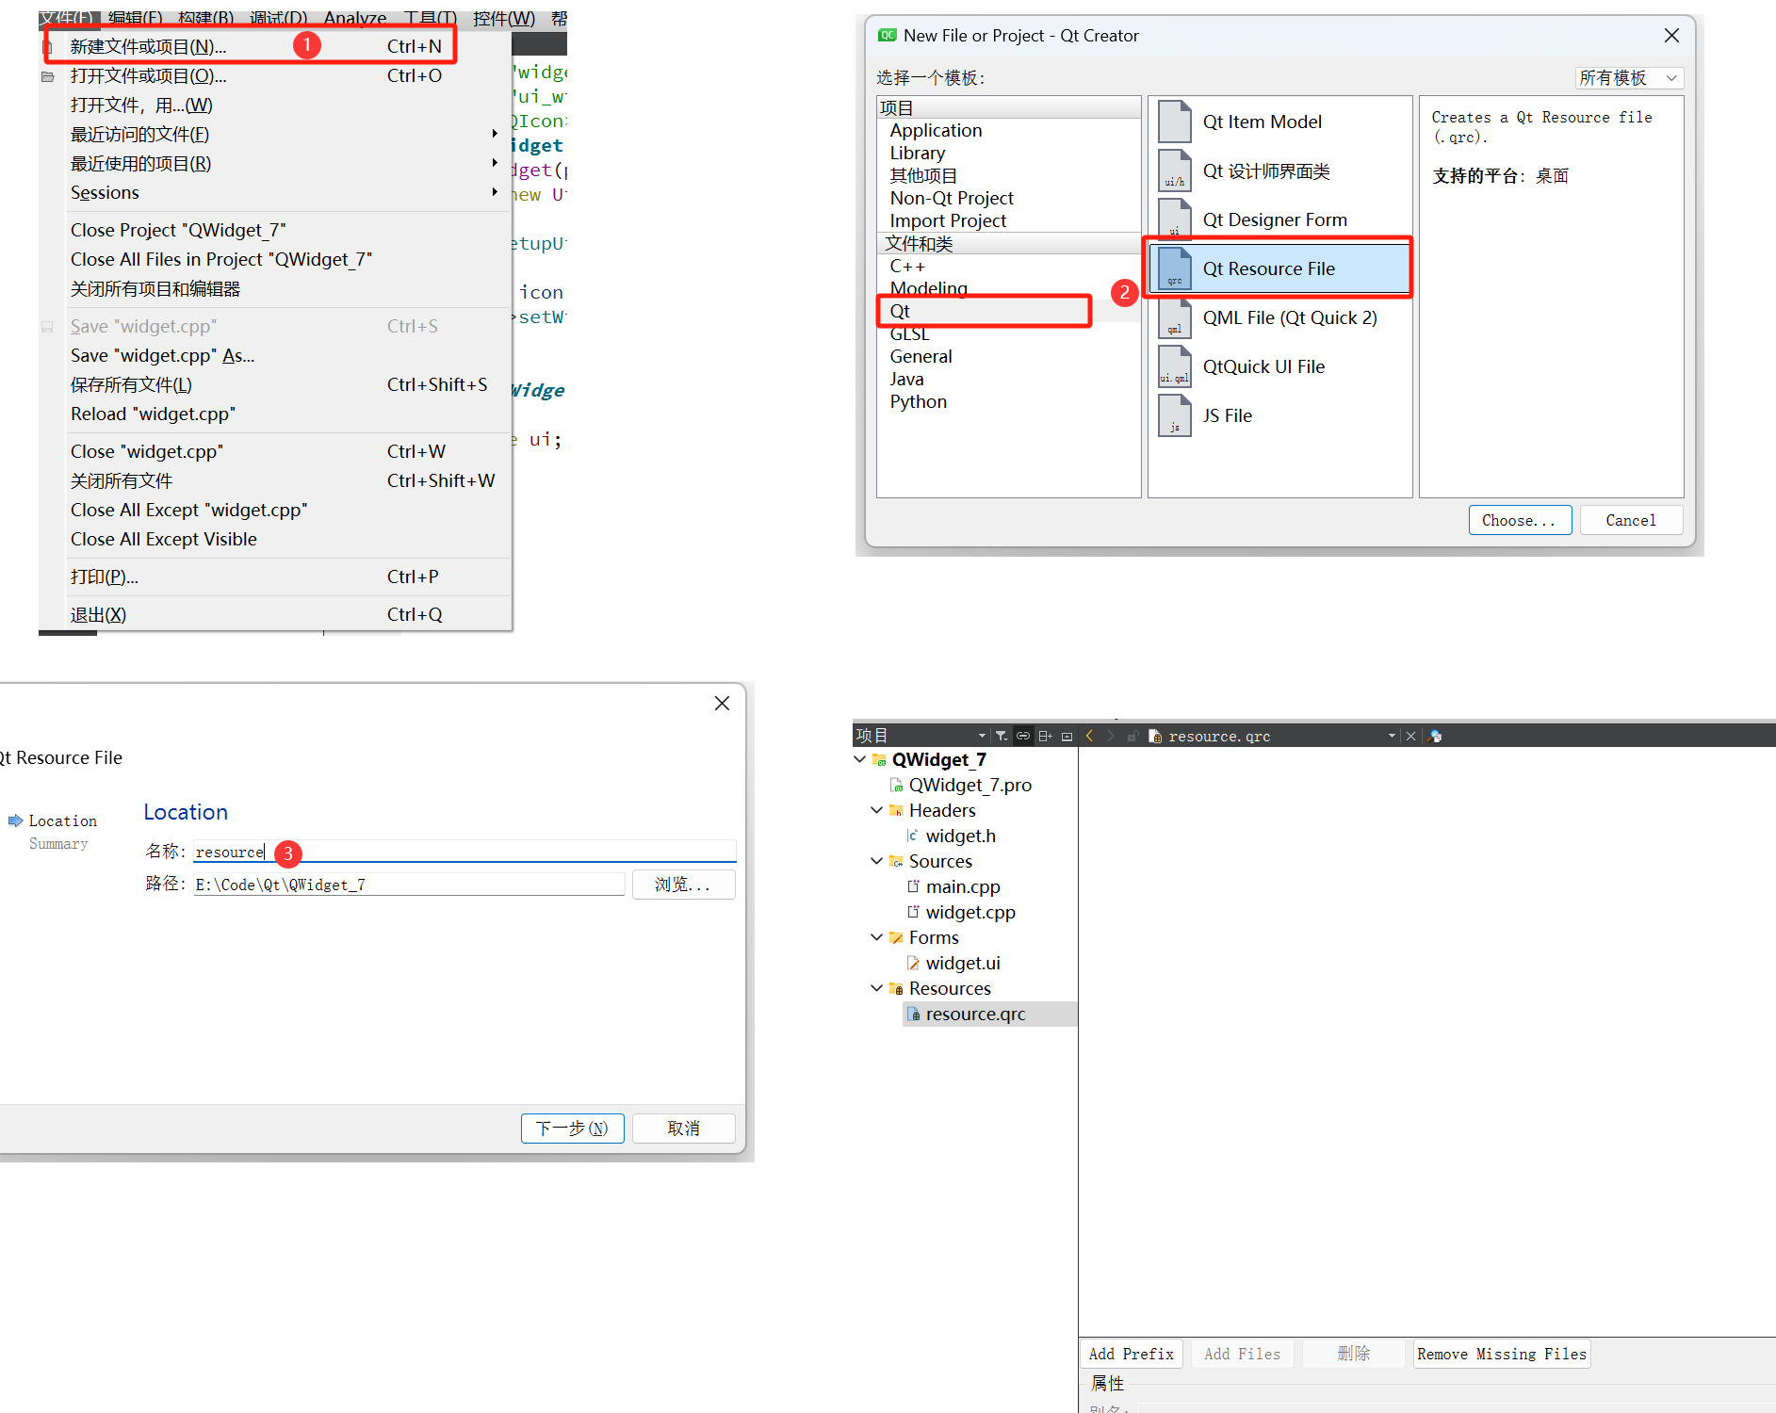Collapse the Headers folder
This screenshot has height=1413, width=1776.
(877, 810)
